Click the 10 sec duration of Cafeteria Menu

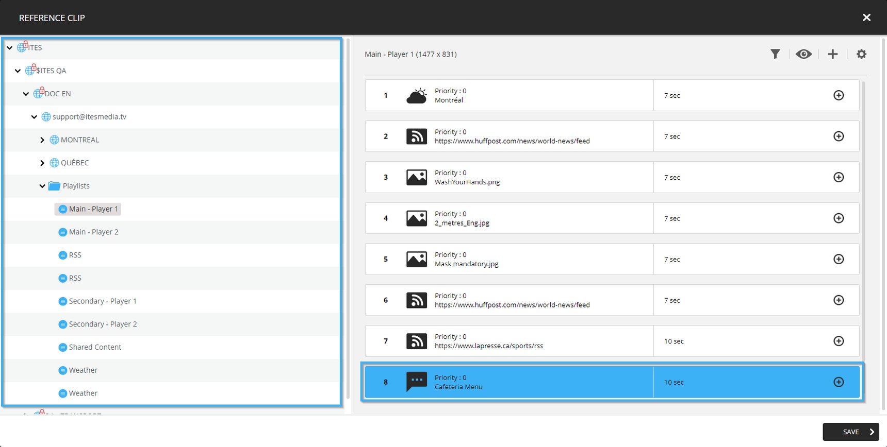(x=674, y=382)
